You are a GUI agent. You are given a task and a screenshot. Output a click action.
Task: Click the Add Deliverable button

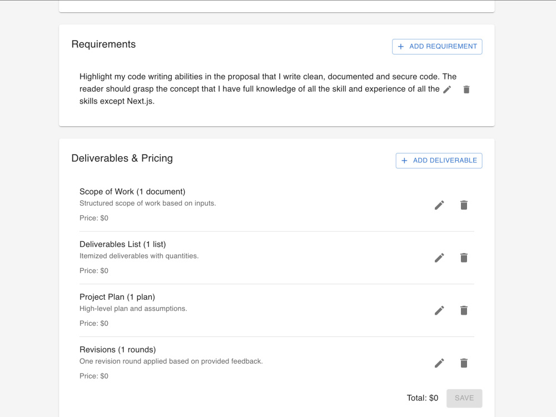(439, 161)
